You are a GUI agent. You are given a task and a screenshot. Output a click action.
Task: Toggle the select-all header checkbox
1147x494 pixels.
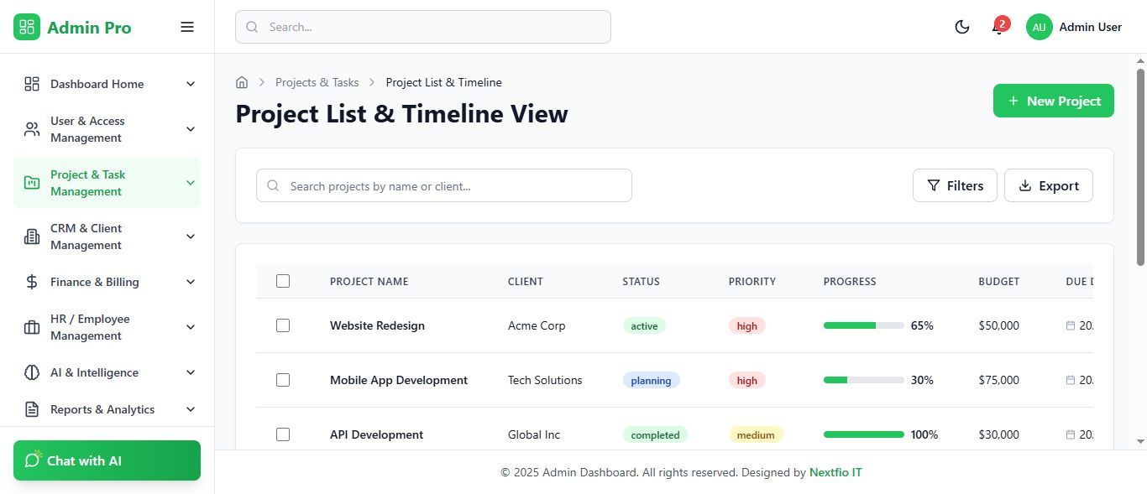283,281
